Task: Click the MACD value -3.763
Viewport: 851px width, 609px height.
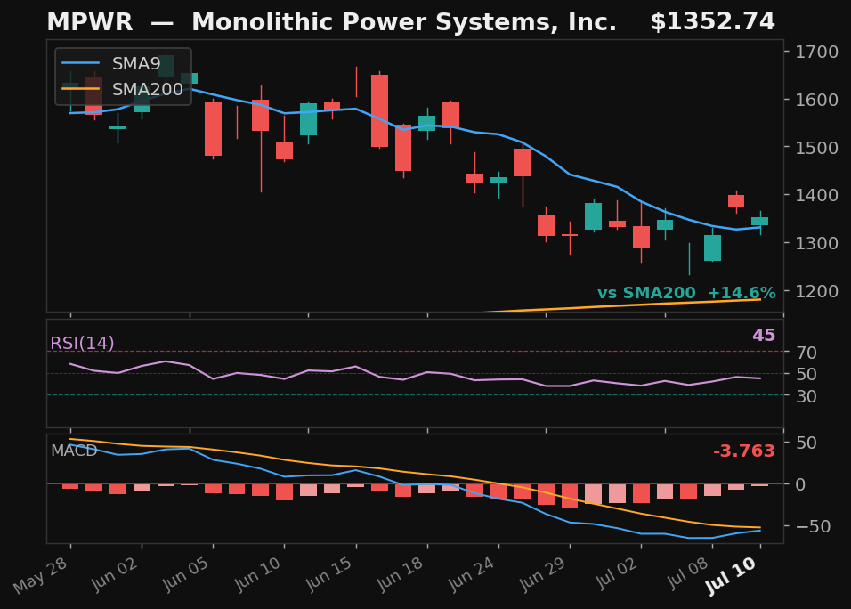Action: coord(743,451)
